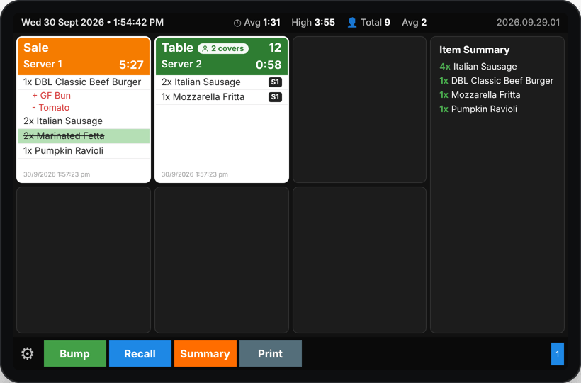Select struck-through 2x Marinated Fetta item

click(84, 136)
